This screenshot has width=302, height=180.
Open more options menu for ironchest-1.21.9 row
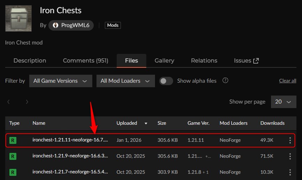pos(290,156)
